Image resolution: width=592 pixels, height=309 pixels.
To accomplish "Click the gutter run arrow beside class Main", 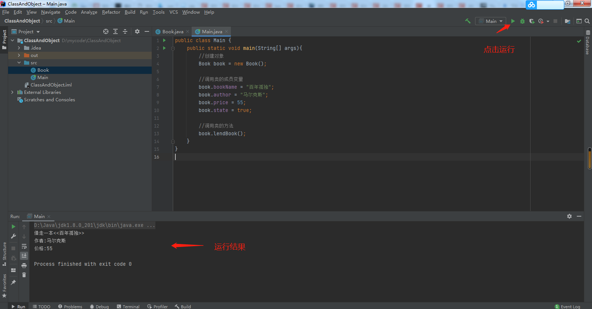I will pyautogui.click(x=164, y=40).
